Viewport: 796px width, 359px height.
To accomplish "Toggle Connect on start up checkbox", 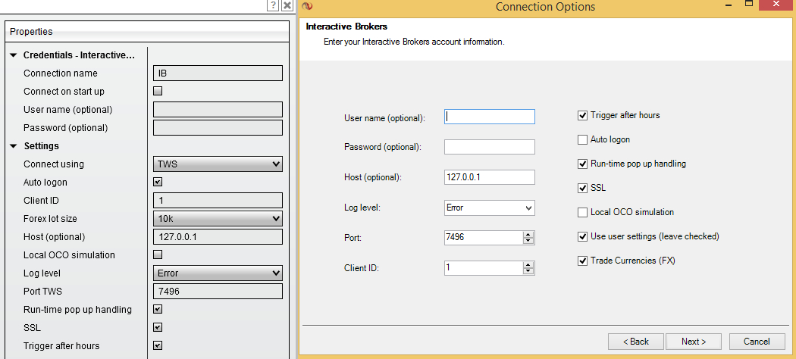I will [158, 92].
